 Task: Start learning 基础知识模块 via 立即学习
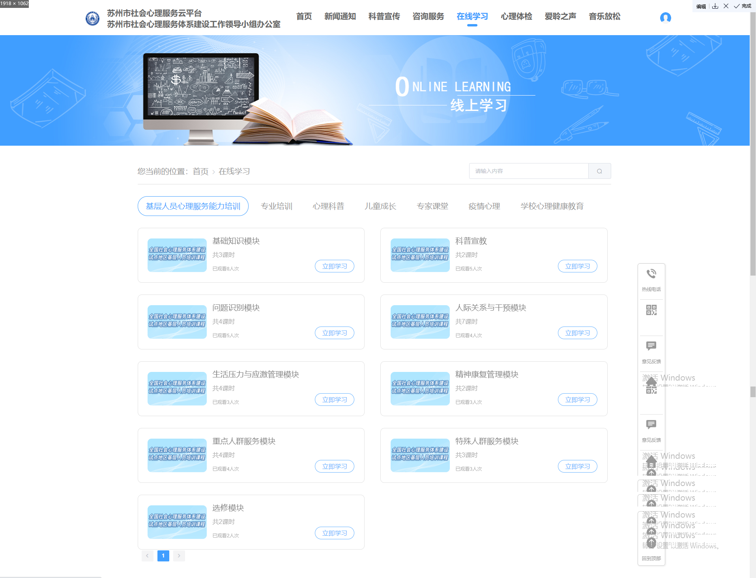(x=334, y=266)
